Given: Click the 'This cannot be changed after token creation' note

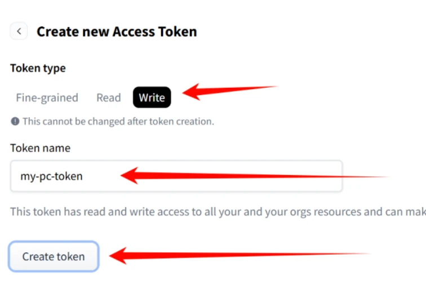Looking at the screenshot, I should point(118,121).
